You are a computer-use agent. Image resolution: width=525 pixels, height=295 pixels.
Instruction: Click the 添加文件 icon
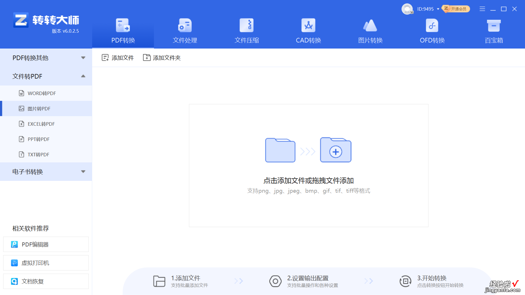(x=105, y=57)
